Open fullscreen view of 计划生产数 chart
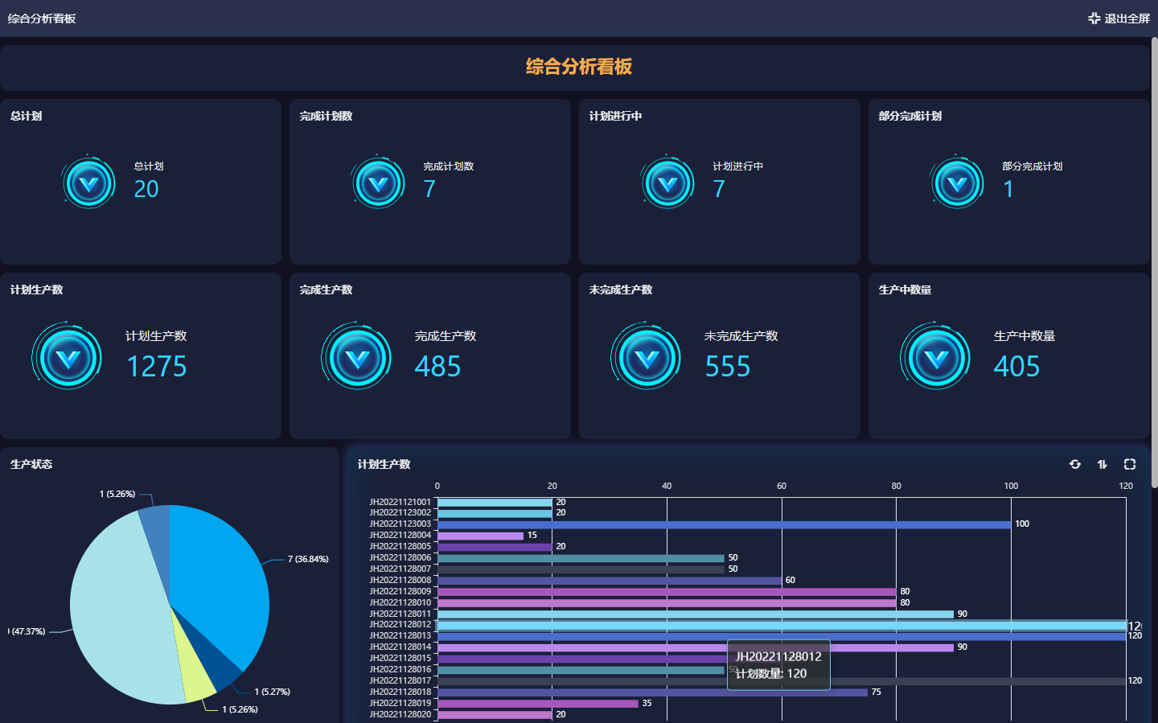Viewport: 1158px width, 723px height. [1130, 464]
